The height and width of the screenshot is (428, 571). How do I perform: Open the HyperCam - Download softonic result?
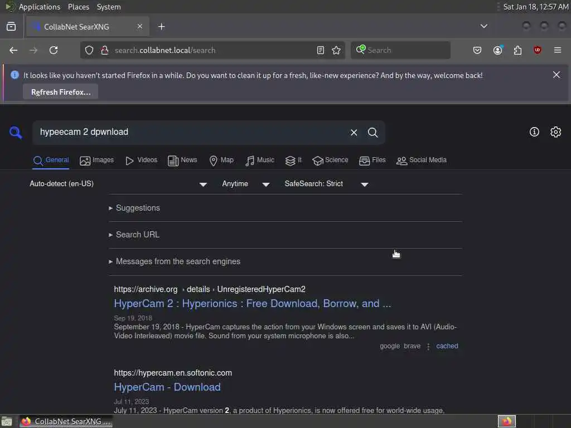[x=167, y=387]
